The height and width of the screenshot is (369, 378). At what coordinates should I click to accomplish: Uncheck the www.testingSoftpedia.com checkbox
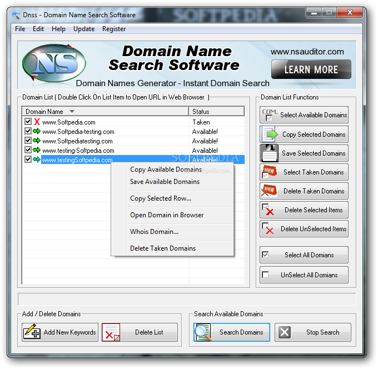[28, 159]
